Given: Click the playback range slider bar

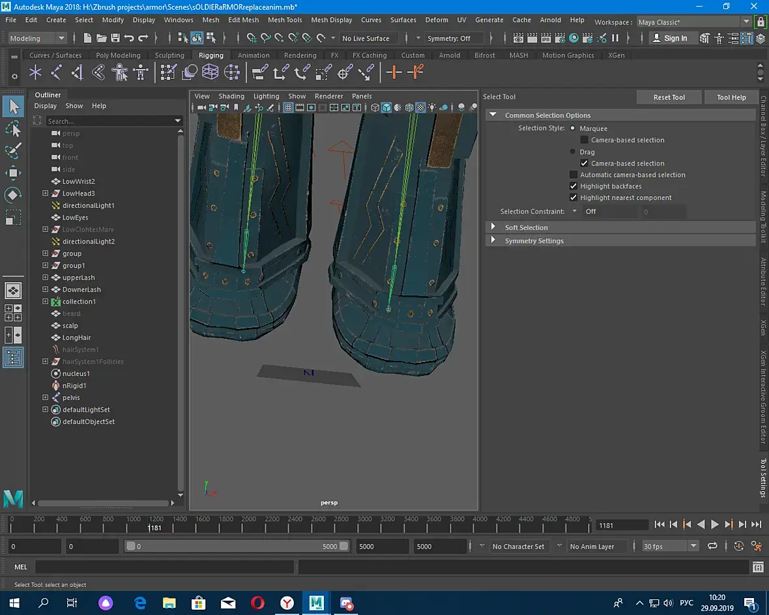Looking at the screenshot, I should coord(238,547).
